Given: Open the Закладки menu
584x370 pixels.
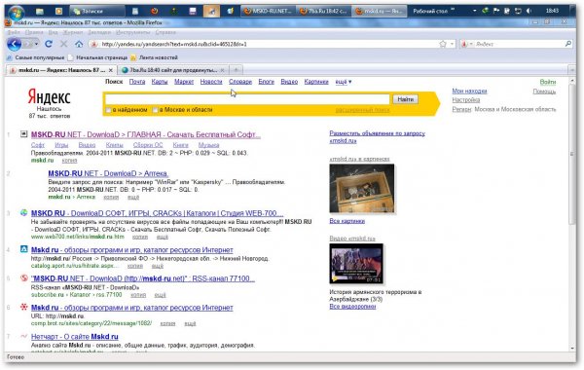Looking at the screenshot, I should (x=99, y=32).
